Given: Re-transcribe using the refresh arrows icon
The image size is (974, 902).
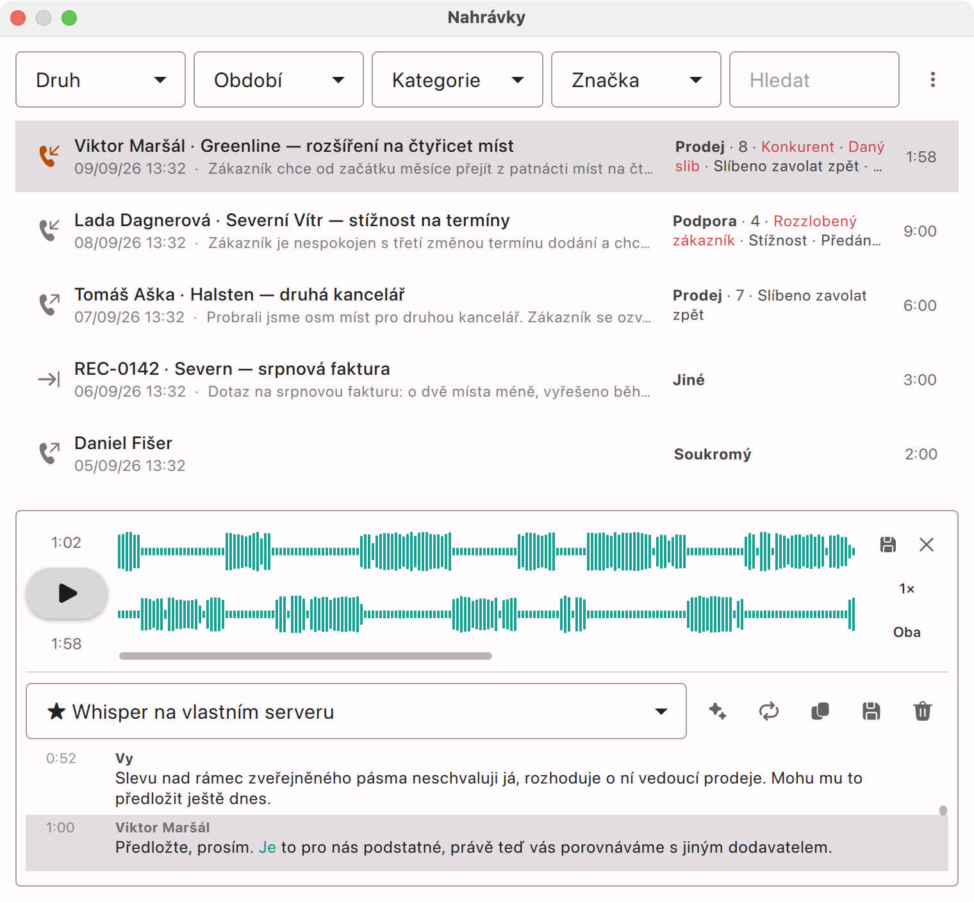Looking at the screenshot, I should (769, 711).
